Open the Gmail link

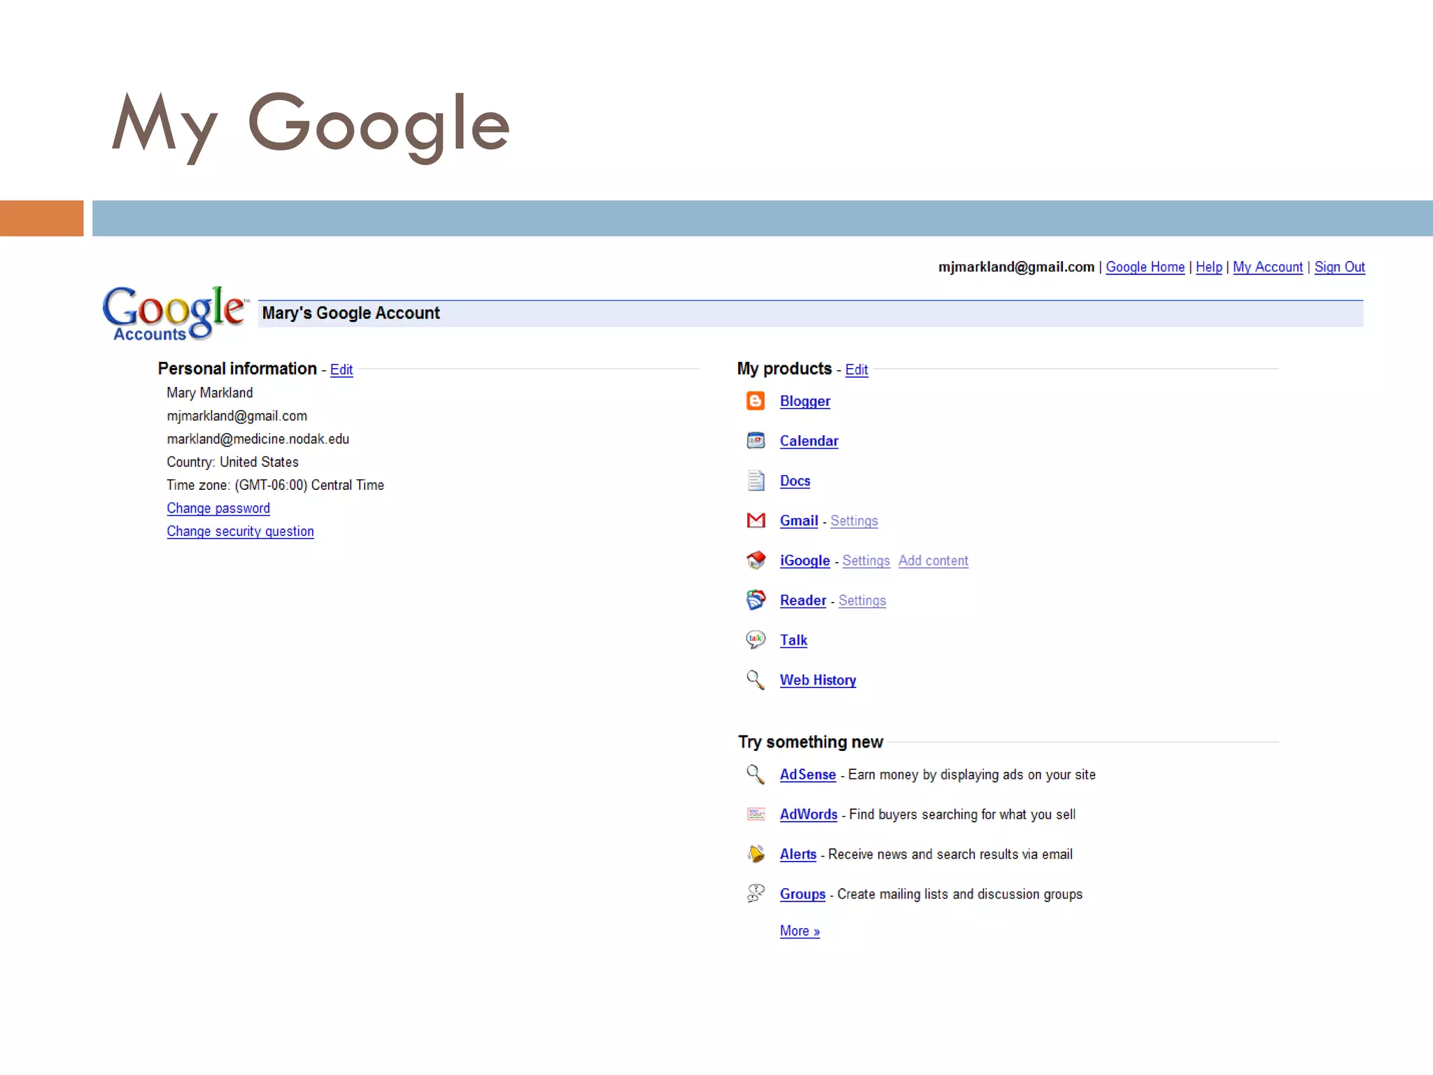pyautogui.click(x=799, y=521)
